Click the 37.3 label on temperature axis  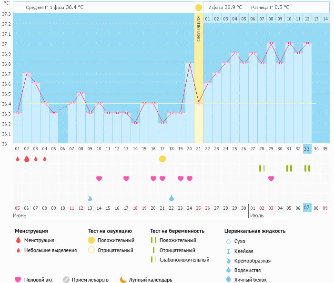(6, 14)
